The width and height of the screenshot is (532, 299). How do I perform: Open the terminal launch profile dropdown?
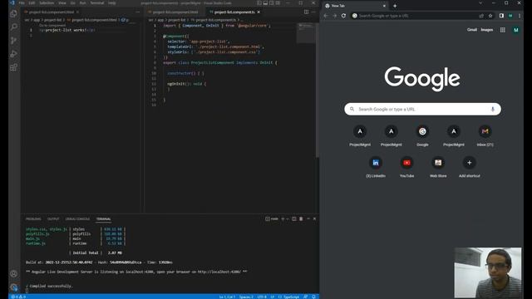(x=288, y=219)
